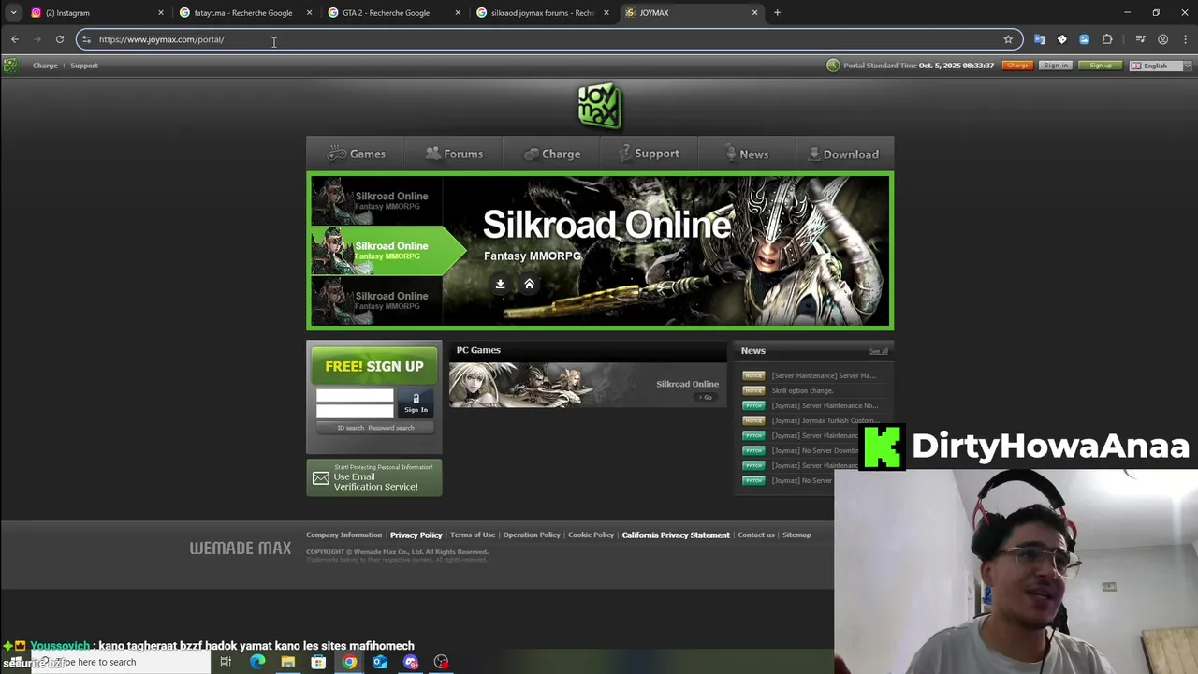Reload the page
1198x674 pixels.
(x=59, y=39)
